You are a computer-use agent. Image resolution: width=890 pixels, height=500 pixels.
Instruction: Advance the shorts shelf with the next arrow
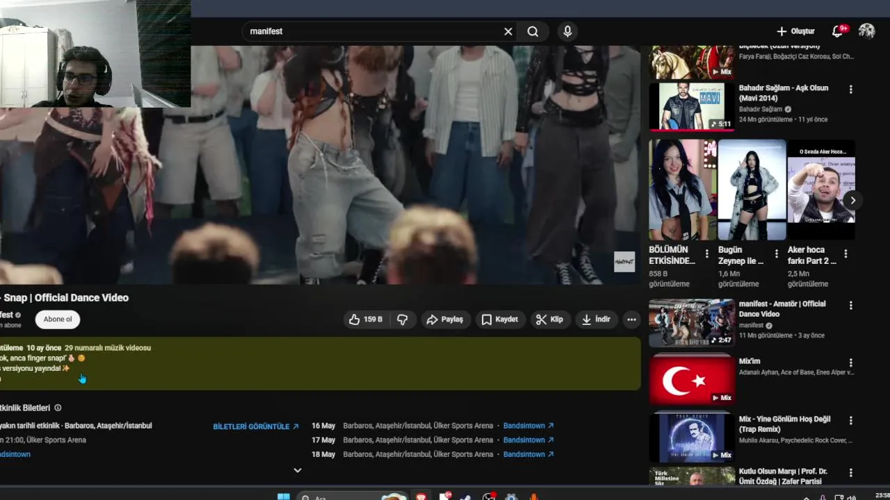[852, 201]
